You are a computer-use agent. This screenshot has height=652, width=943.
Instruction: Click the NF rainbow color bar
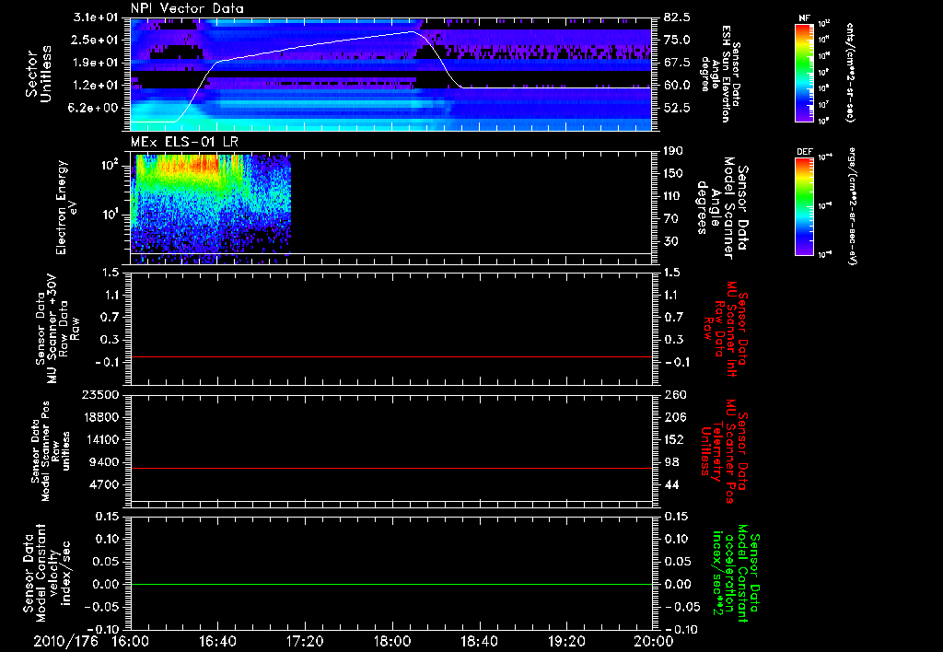point(804,72)
